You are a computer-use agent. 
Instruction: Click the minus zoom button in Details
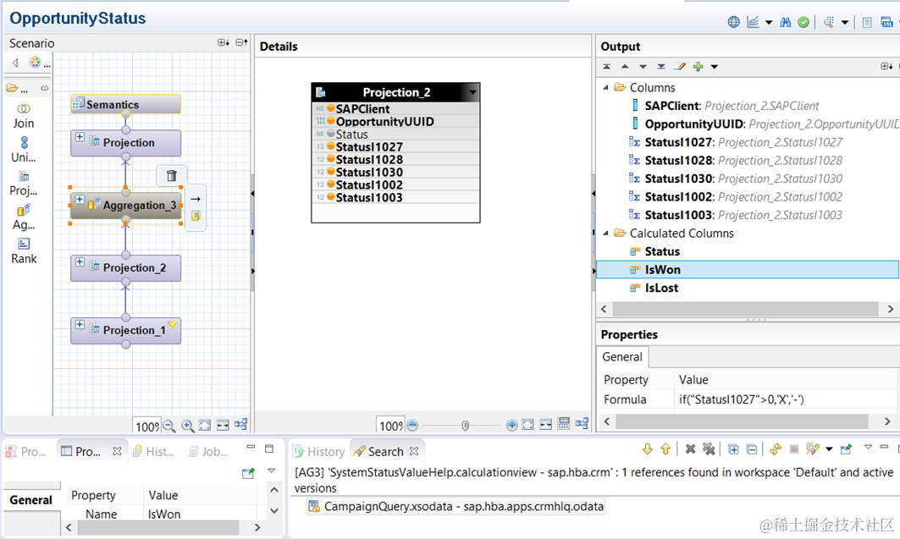[x=412, y=425]
